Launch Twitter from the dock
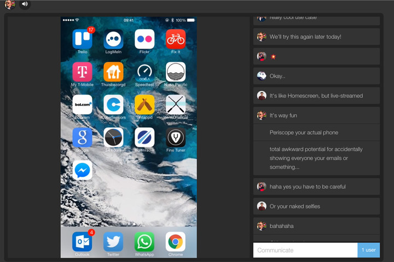 (x=113, y=242)
